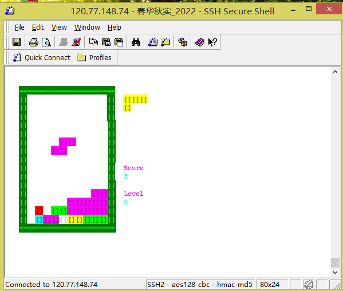Click the greyed Connect icon
343x291 pixels.
point(63,42)
